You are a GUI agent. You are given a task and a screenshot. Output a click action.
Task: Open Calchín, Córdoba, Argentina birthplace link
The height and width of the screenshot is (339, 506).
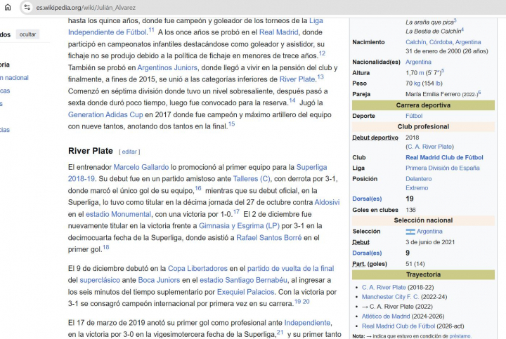443,42
